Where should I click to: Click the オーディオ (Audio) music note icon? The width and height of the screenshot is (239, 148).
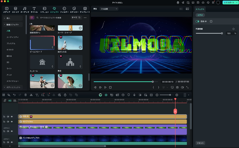pos(25,9)
